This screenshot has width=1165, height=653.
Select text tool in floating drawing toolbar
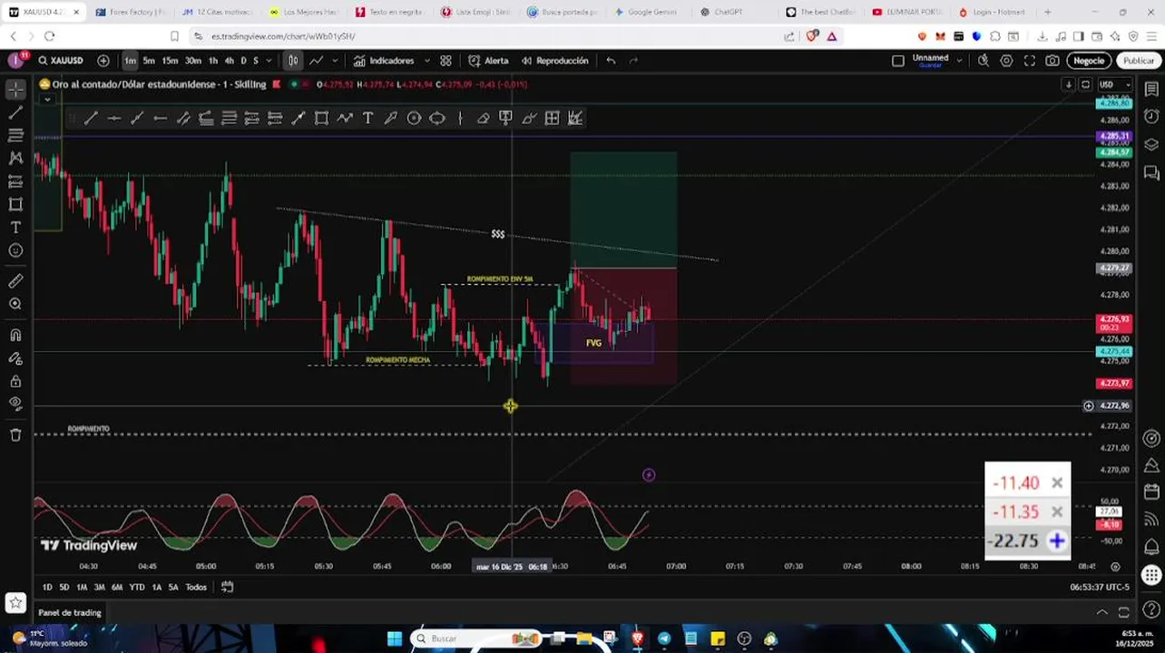click(367, 118)
